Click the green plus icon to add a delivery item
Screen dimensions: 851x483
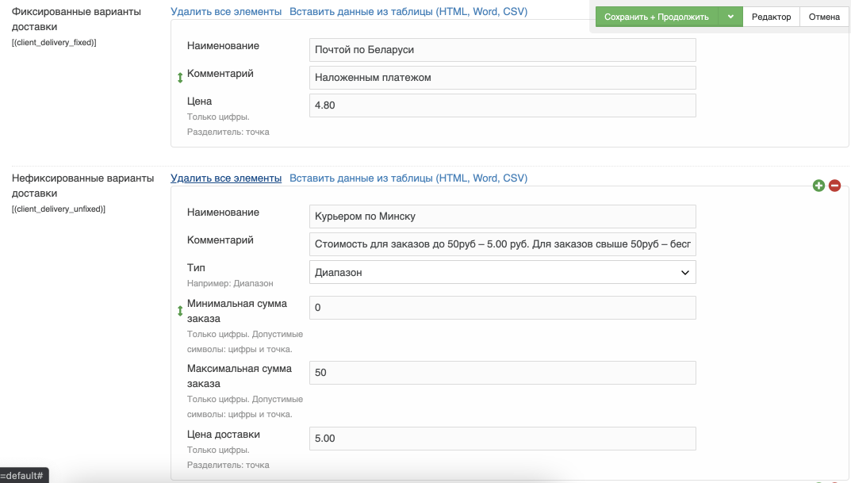point(818,186)
